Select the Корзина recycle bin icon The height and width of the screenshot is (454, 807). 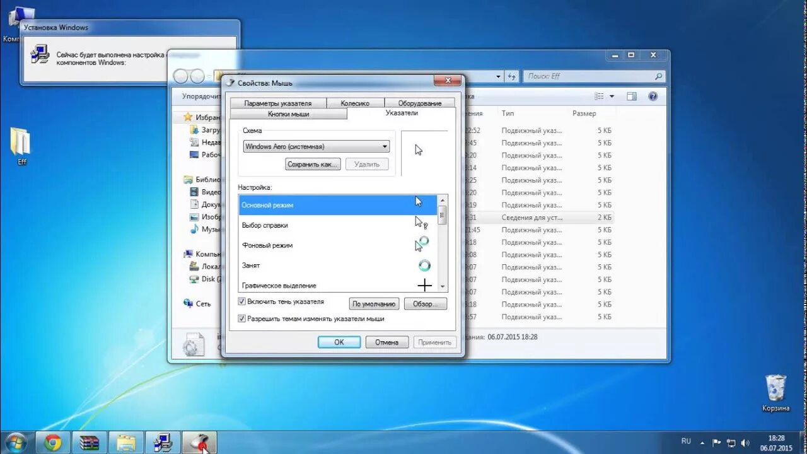point(775,393)
